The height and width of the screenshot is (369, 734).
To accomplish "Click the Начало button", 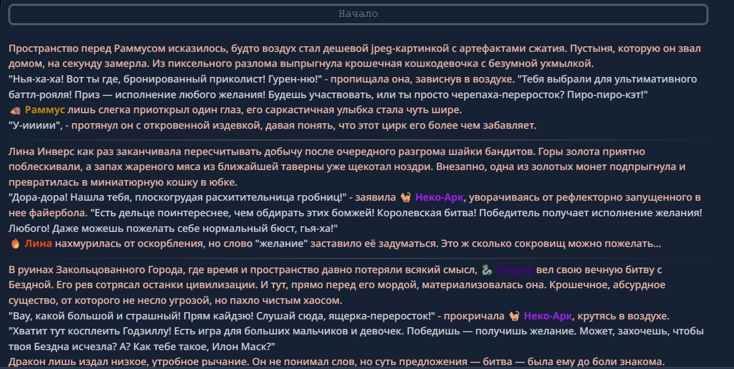I will coord(358,14).
